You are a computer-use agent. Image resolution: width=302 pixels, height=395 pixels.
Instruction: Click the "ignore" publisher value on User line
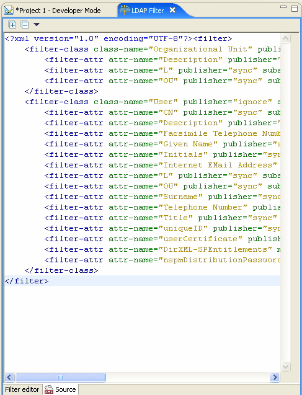tap(252, 102)
